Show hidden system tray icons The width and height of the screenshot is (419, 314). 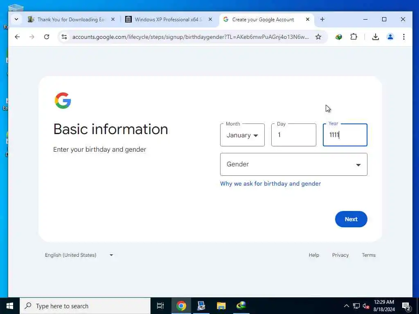pyautogui.click(x=346, y=306)
